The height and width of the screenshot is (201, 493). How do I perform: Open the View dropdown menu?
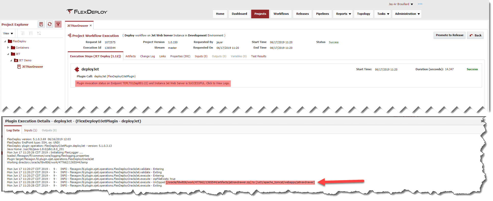8,33
